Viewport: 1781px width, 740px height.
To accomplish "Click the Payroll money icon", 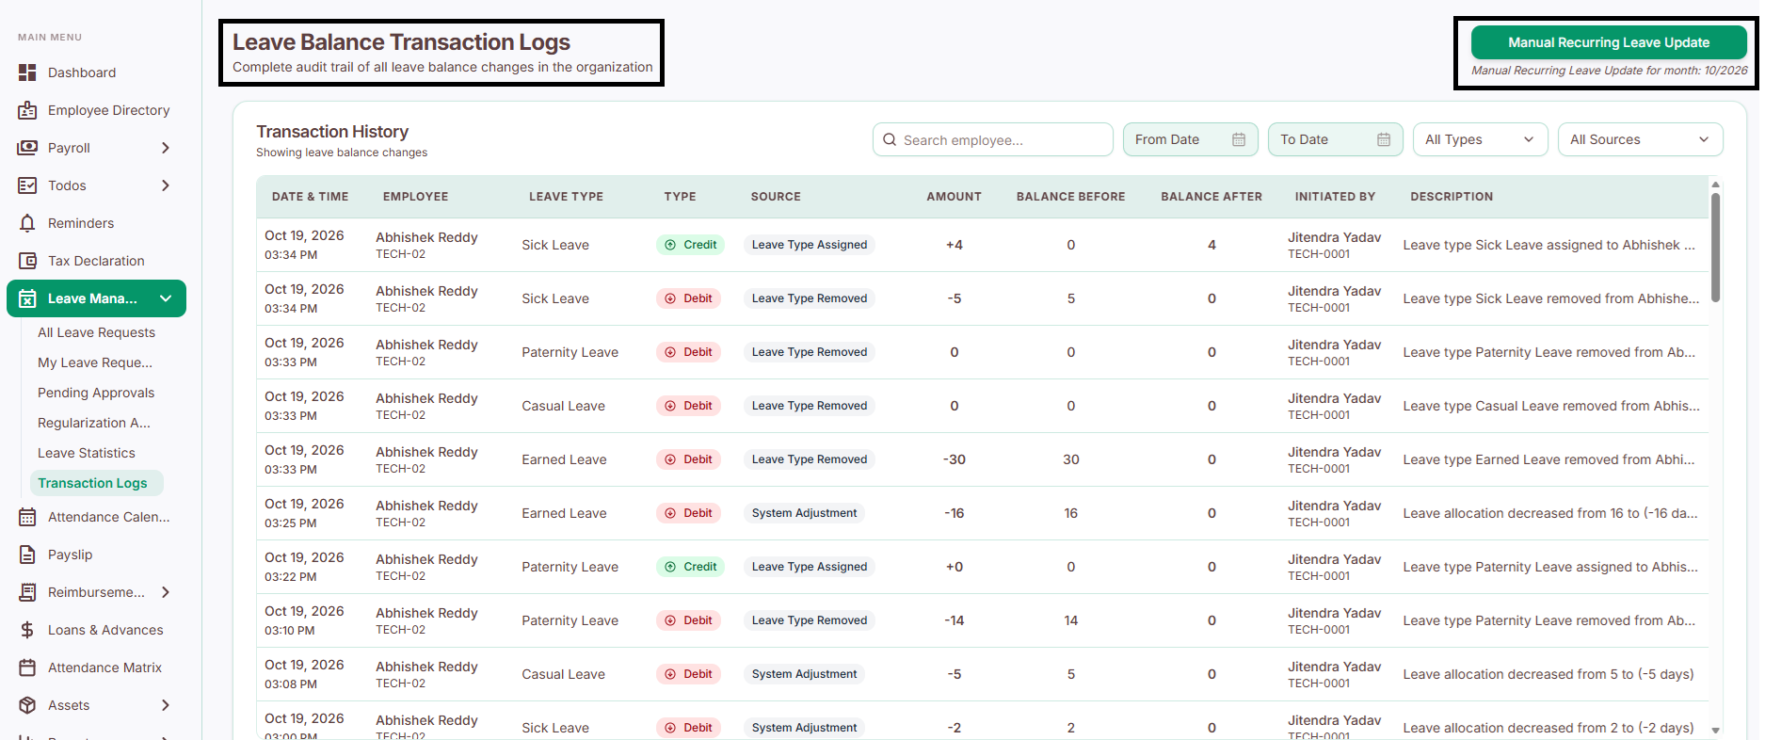I will click(x=27, y=148).
